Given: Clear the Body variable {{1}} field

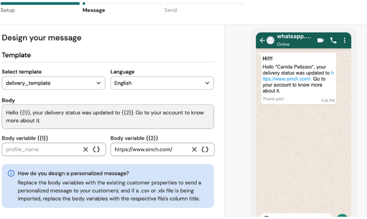Looking at the screenshot, I should point(85,149).
